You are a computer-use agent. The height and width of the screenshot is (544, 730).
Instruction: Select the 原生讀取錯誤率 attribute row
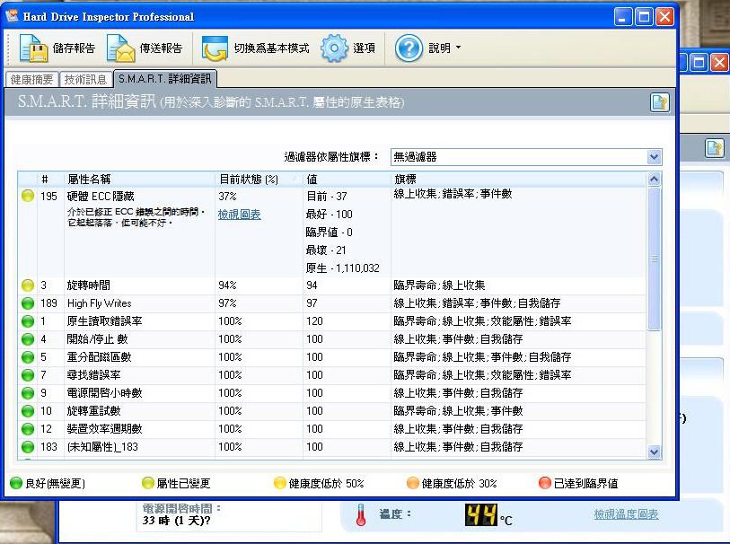(332, 321)
